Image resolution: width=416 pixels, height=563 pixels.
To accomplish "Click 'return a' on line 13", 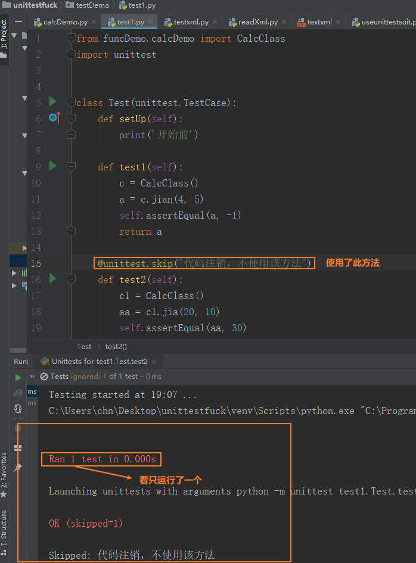I will point(141,232).
